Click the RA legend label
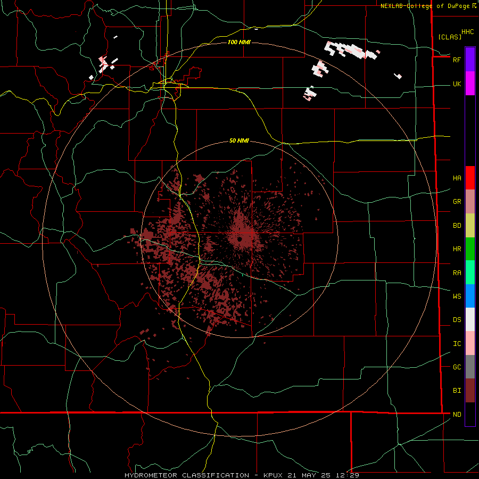The image size is (479, 479). coord(457,273)
